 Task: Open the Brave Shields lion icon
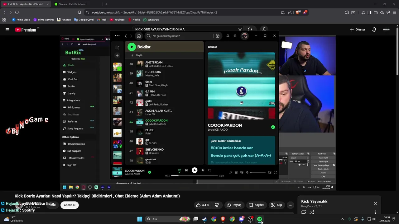tap(297, 12)
